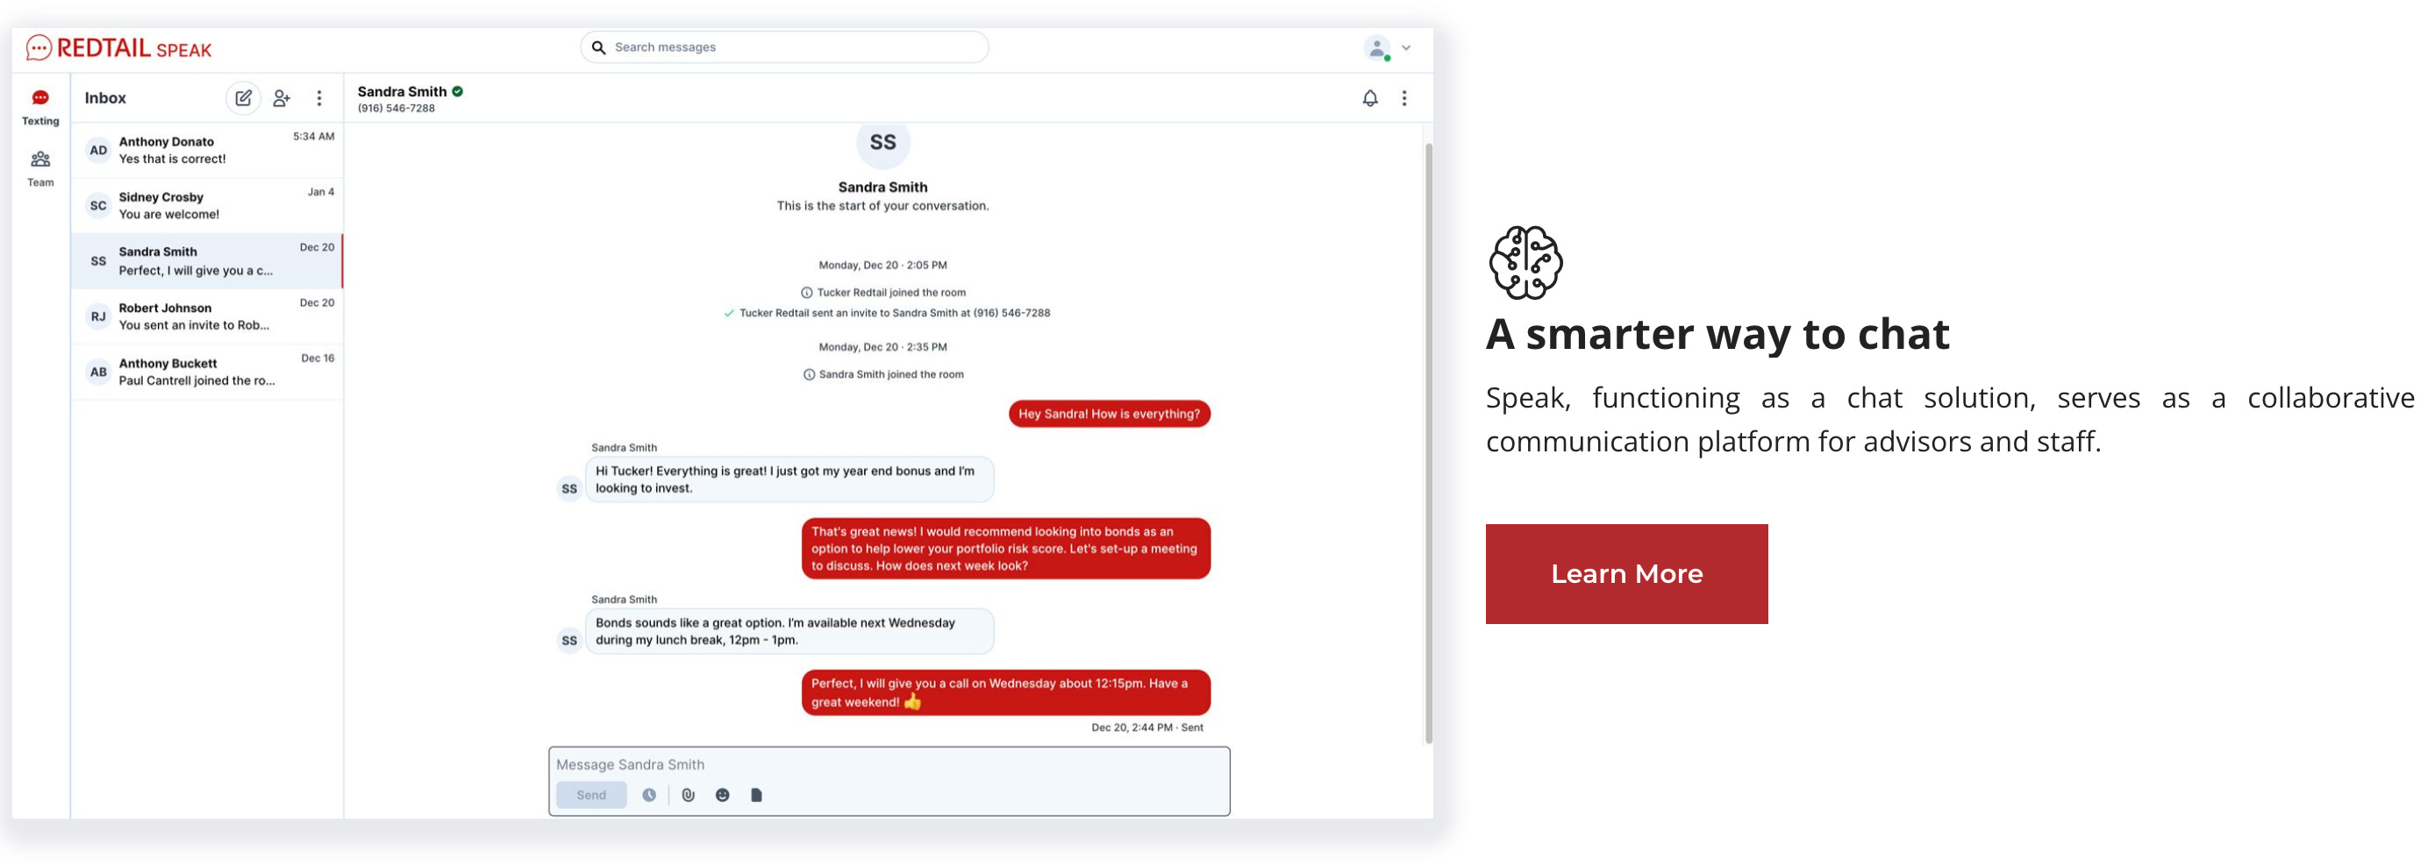Click 'Sandra Smith joined the room' notice
Image resolution: width=2435 pixels, height=866 pixels.
tap(883, 375)
